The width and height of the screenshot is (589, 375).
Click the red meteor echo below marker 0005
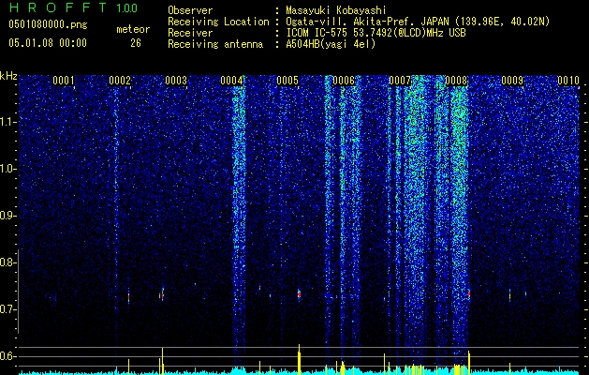click(299, 294)
